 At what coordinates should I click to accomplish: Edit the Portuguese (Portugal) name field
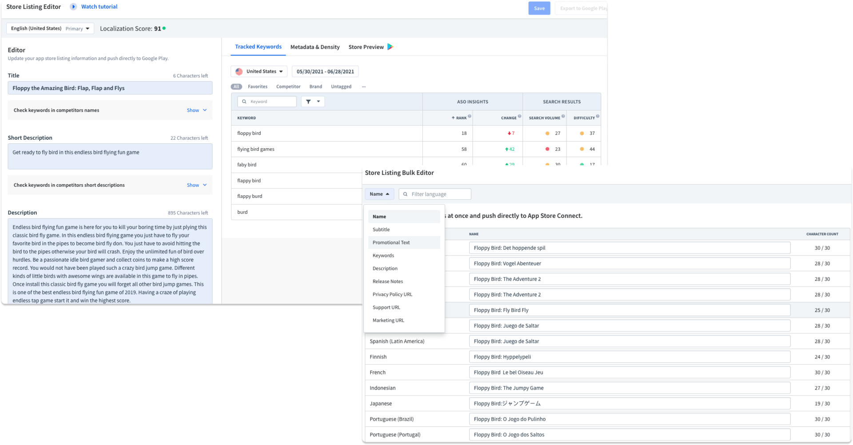(x=630, y=434)
